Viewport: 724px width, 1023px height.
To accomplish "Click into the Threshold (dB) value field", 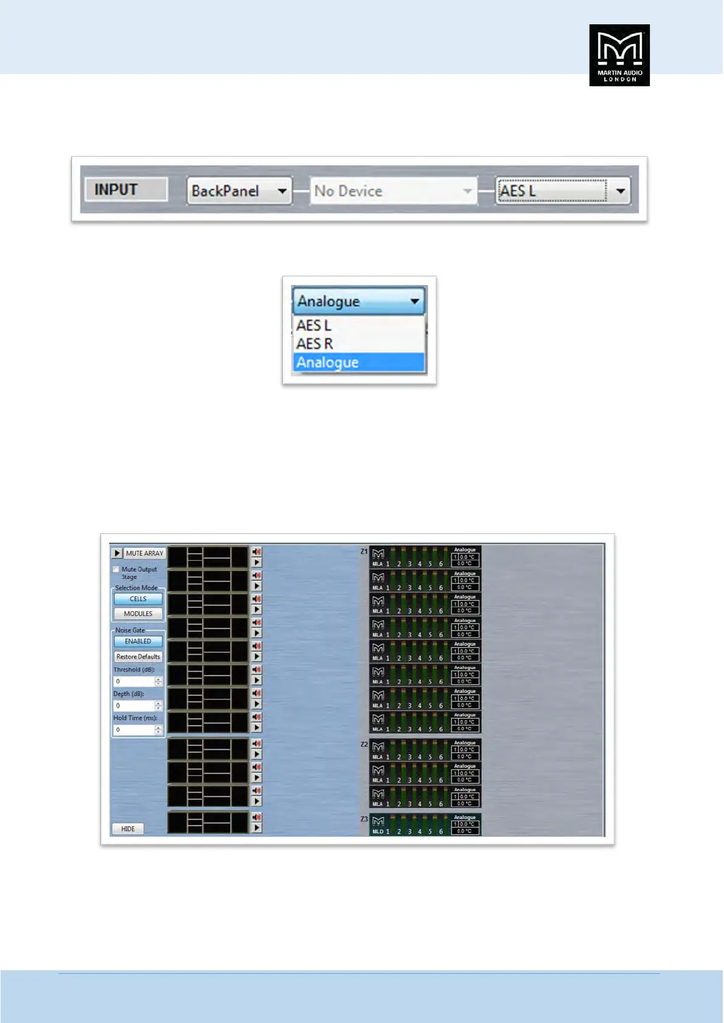I will pyautogui.click(x=134, y=682).
